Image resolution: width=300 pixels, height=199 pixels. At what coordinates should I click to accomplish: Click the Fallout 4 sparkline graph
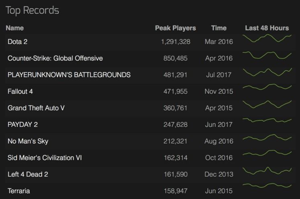coord(267,87)
